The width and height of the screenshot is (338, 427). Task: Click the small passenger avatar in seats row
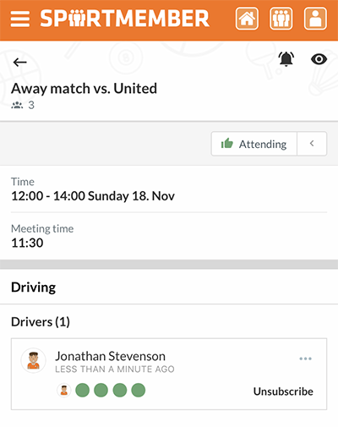(64, 391)
